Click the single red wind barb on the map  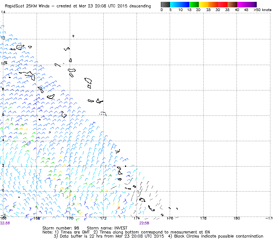tap(118, 208)
